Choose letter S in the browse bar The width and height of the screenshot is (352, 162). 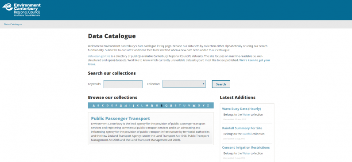coord(175,105)
